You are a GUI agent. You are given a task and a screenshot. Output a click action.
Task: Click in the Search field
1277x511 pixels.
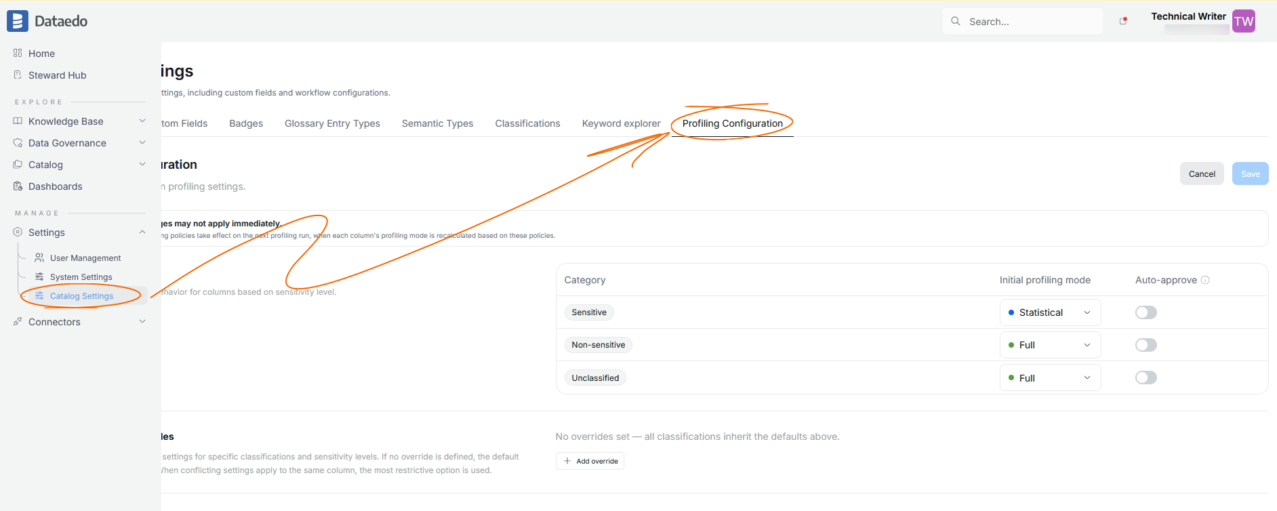[1023, 21]
